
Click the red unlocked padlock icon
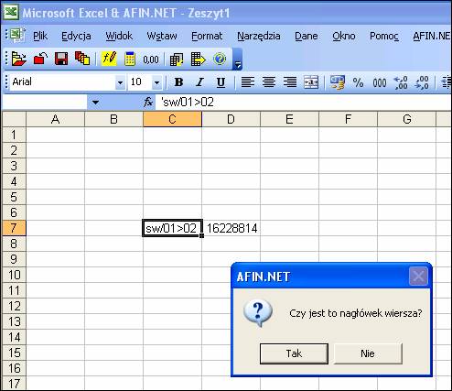coord(40,59)
